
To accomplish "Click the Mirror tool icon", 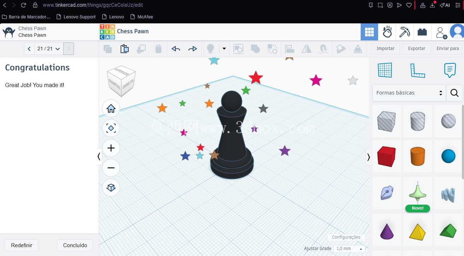I will point(307,49).
